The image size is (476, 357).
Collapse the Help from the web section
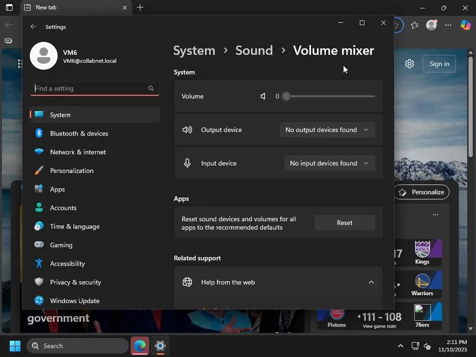(x=371, y=282)
